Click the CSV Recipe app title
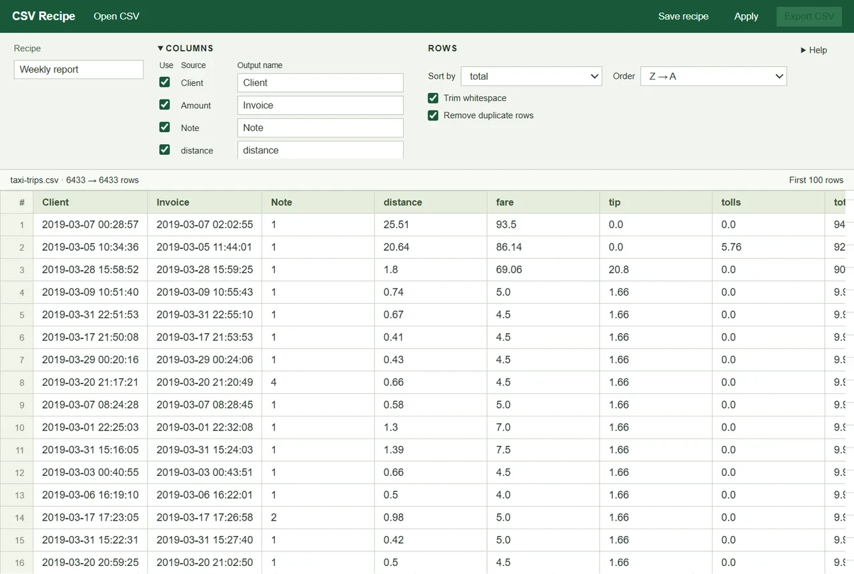Screen dimensions: 854x574 point(43,16)
